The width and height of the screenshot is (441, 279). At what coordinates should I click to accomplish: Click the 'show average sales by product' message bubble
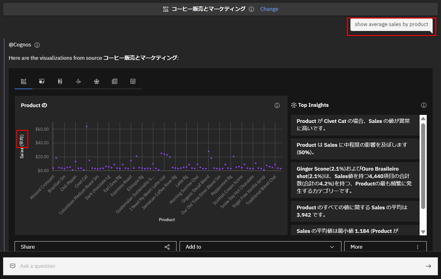[x=391, y=24]
